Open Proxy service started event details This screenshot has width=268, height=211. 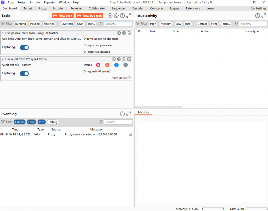[x=130, y=134]
